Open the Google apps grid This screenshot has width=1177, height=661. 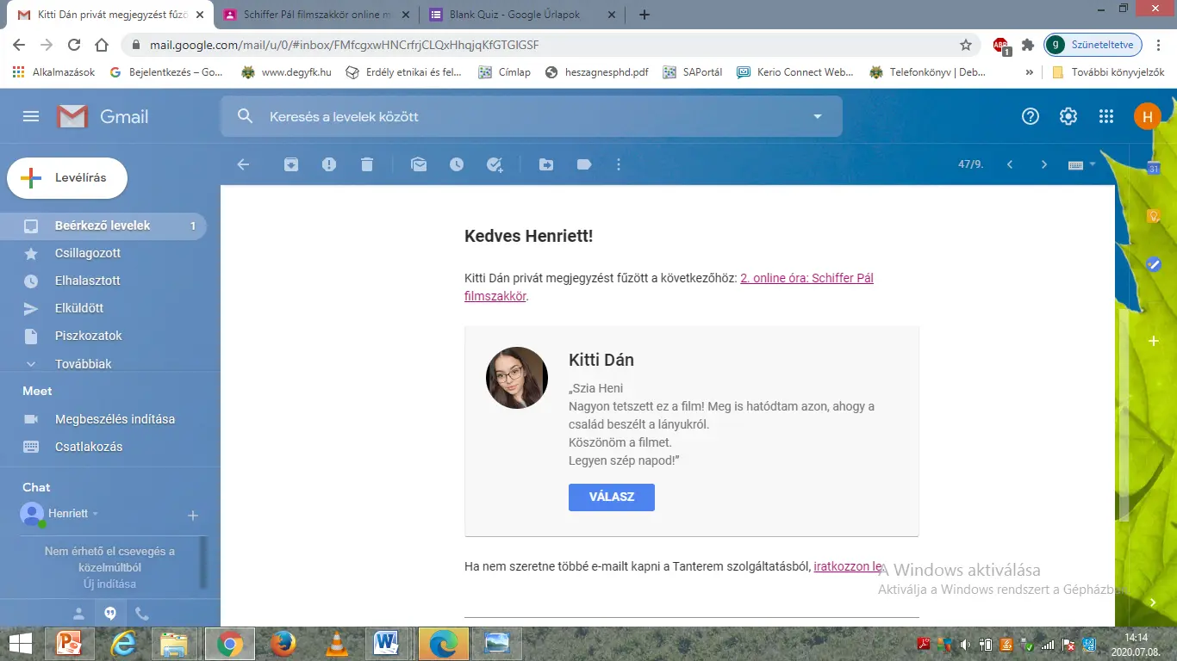point(1106,116)
